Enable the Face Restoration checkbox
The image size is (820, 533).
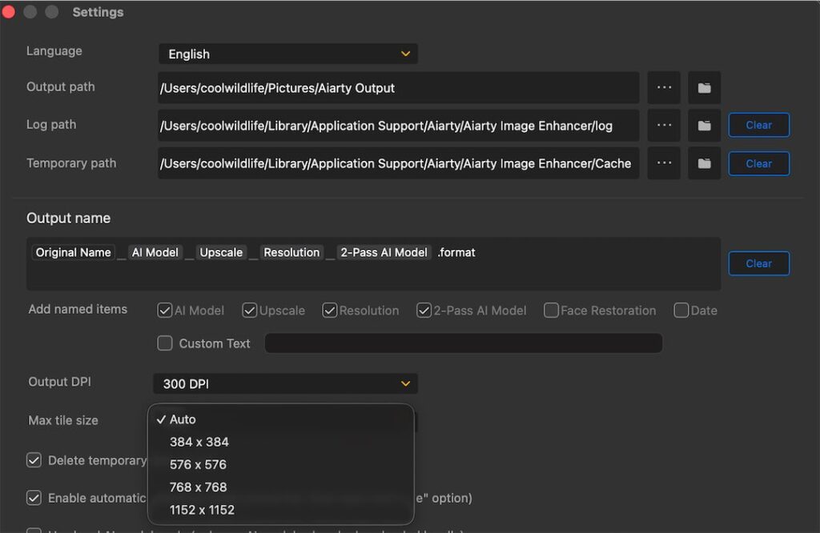tap(551, 311)
